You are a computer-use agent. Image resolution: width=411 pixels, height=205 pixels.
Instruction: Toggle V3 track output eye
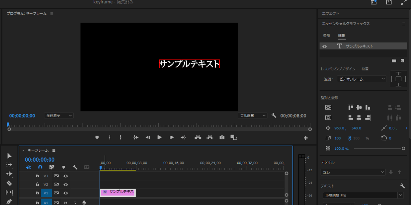pyautogui.click(x=65, y=176)
